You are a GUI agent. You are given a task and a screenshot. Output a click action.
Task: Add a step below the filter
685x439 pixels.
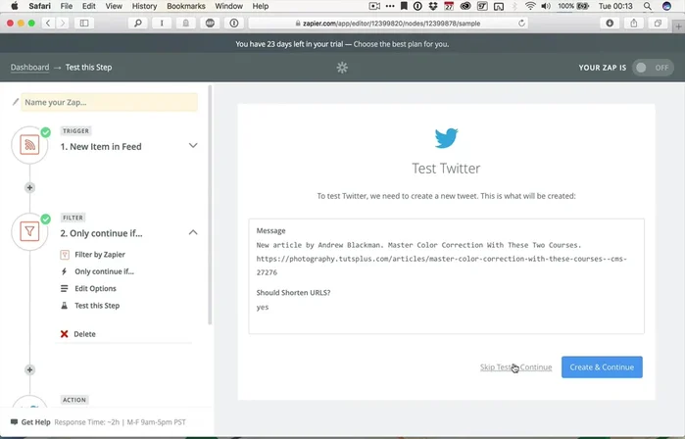[29, 369]
